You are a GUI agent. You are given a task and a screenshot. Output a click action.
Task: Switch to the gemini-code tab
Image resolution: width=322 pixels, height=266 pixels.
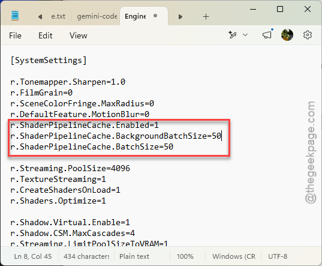coord(97,16)
